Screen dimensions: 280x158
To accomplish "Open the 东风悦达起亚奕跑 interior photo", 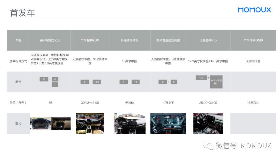I will point(168,123).
